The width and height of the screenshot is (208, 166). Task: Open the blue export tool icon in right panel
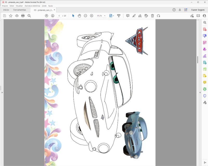click(x=205, y=36)
